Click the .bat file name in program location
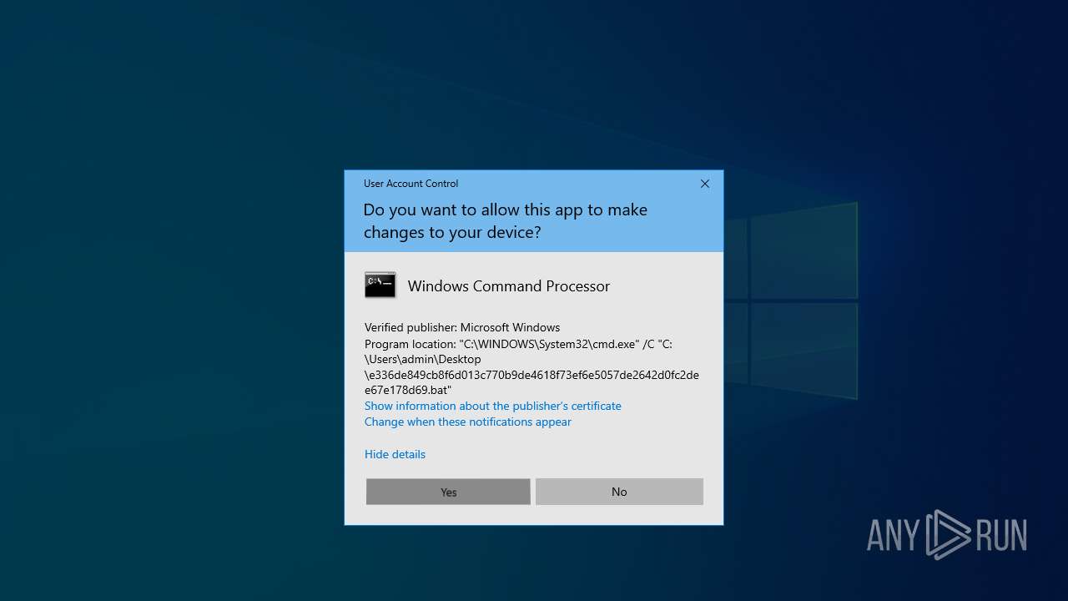The height and width of the screenshot is (601, 1068). point(531,382)
